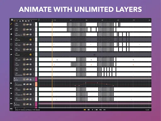Unlock the Texture layer
The height and width of the screenshot is (121, 161).
[x=31, y=55]
